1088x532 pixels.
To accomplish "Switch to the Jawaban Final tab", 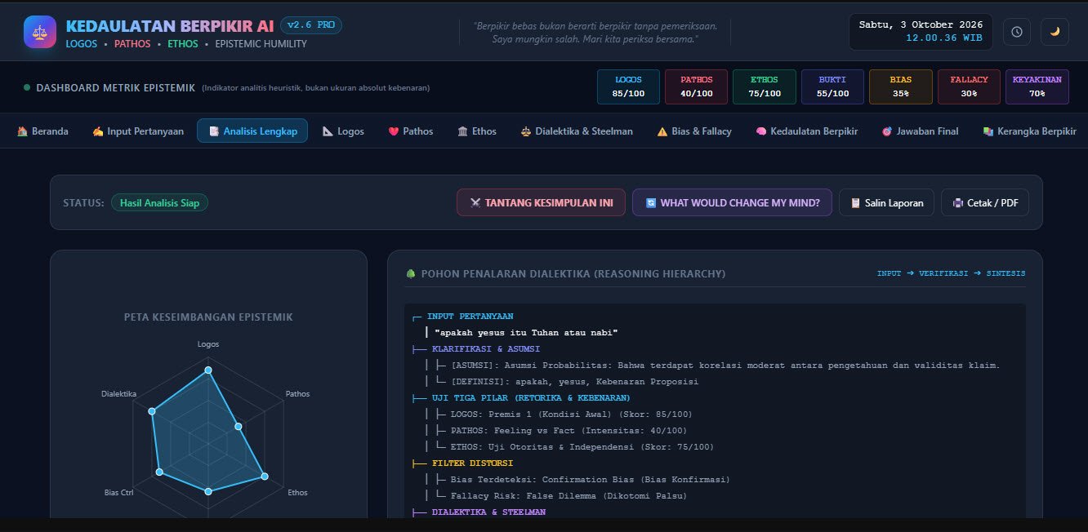I will [x=920, y=131].
